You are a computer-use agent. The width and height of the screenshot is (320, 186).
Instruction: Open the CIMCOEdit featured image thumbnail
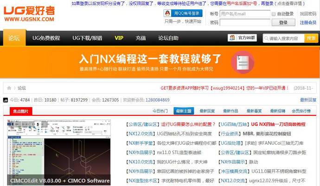click(58, 151)
